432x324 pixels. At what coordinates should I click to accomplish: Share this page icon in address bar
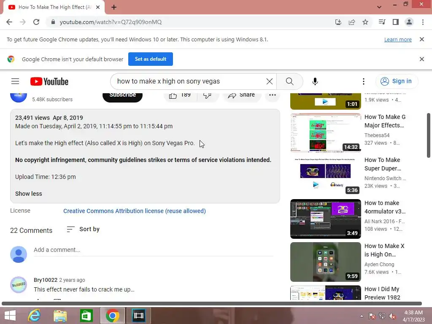click(x=352, y=22)
